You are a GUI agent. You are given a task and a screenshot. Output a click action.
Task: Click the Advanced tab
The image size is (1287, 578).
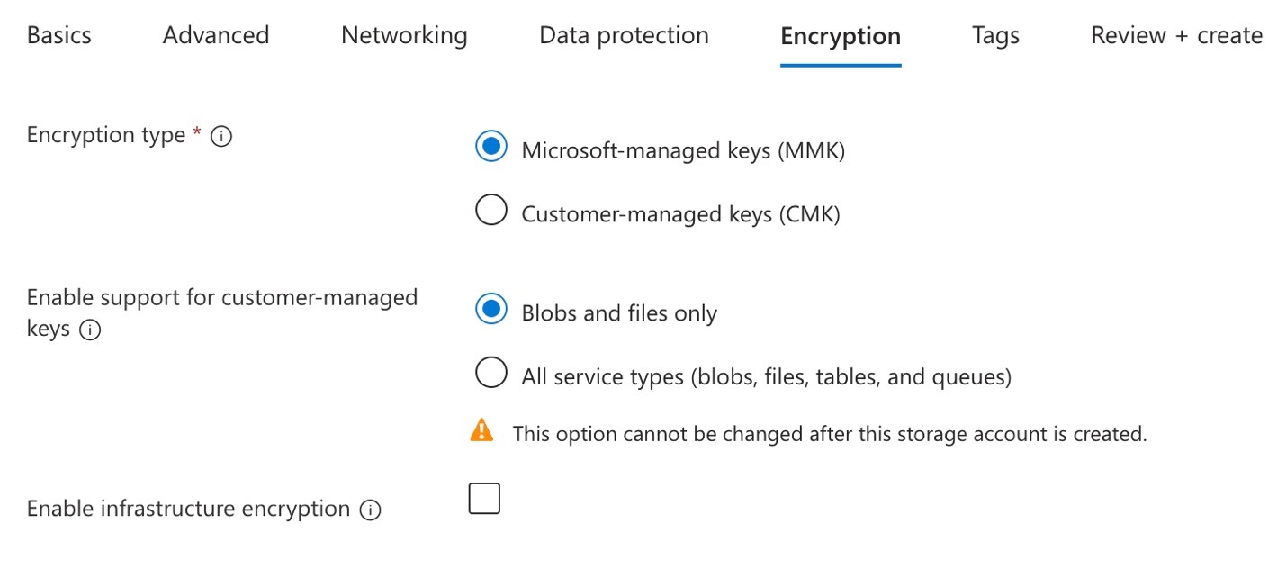[x=215, y=35]
